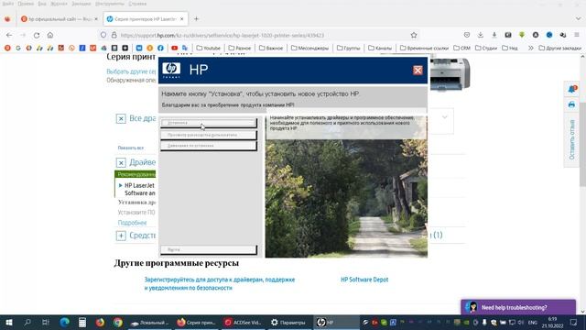
Task: Open the 'Правка' menu
Action: pyautogui.click(x=26, y=4)
